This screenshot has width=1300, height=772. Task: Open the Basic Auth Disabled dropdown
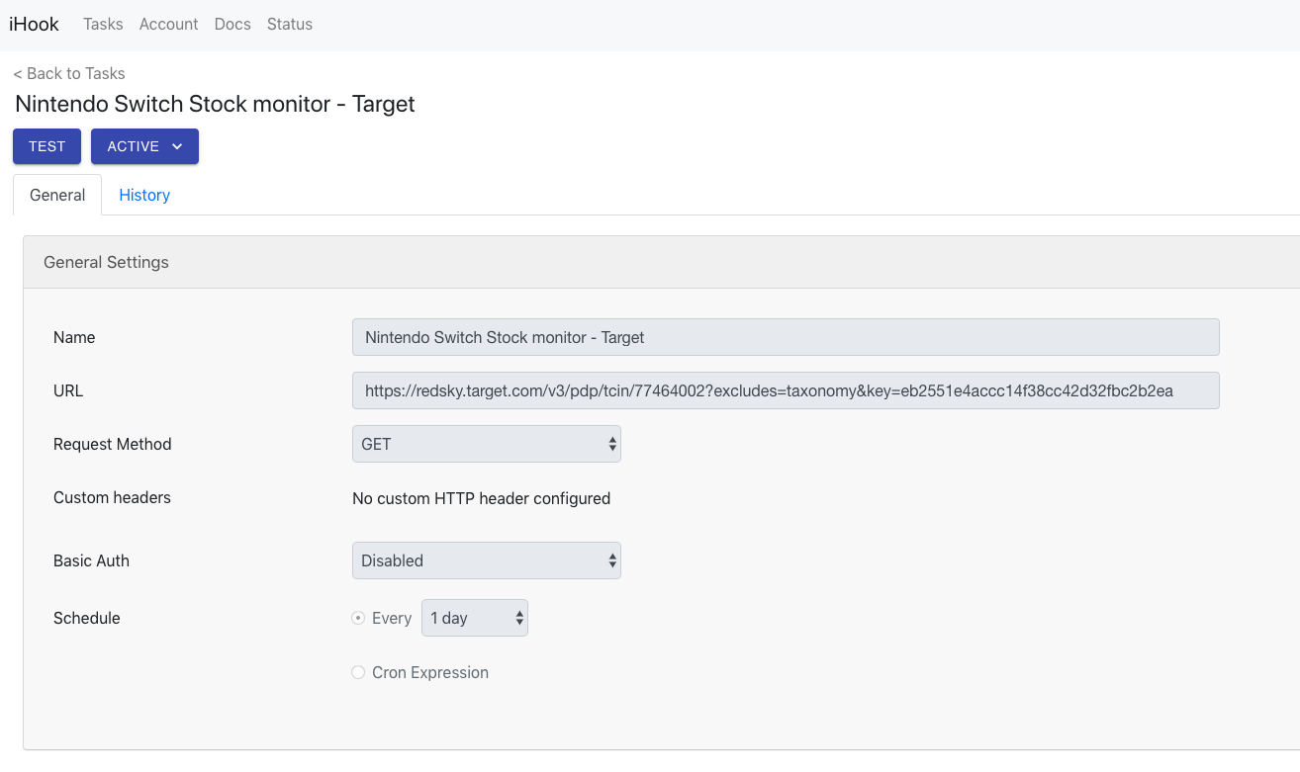click(487, 560)
